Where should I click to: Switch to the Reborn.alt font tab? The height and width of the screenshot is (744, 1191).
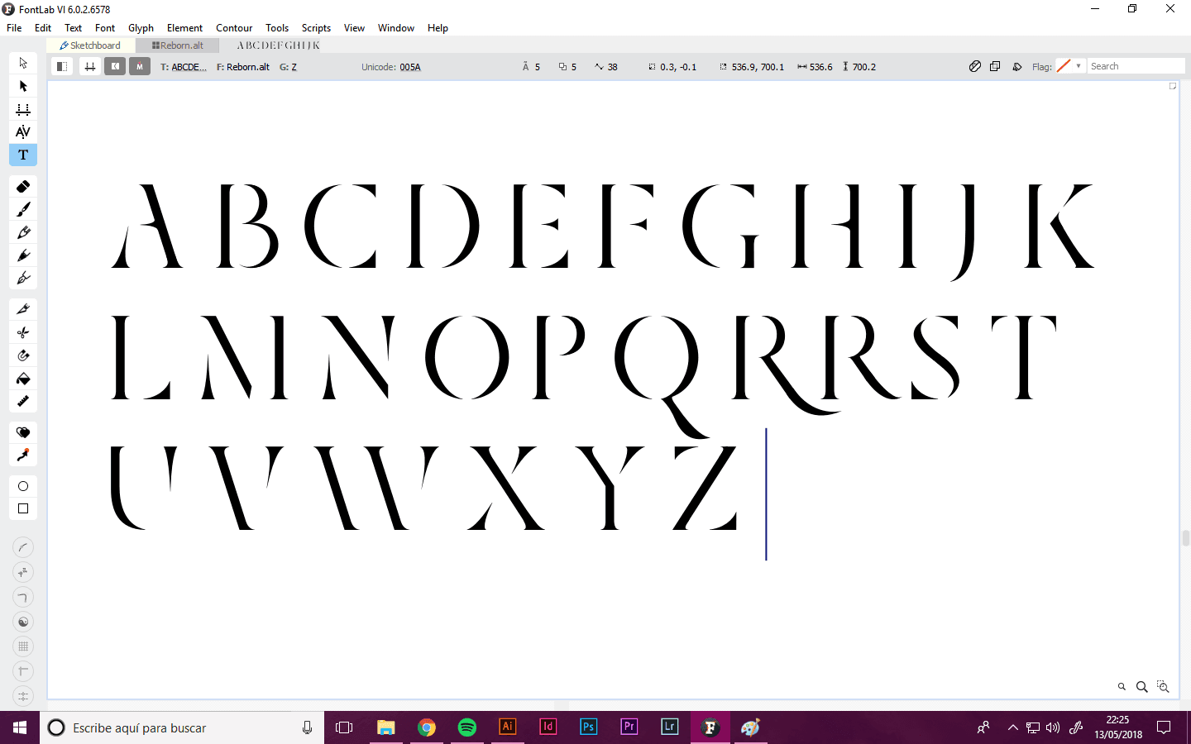tap(178, 45)
